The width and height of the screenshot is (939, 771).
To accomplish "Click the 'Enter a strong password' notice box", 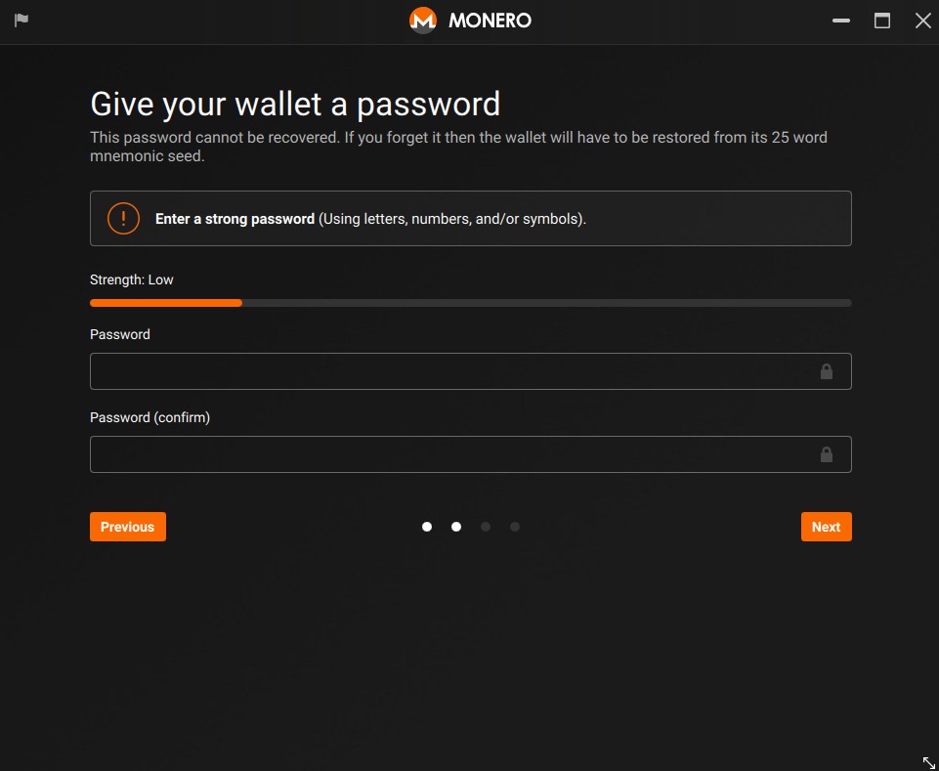I will 471,218.
